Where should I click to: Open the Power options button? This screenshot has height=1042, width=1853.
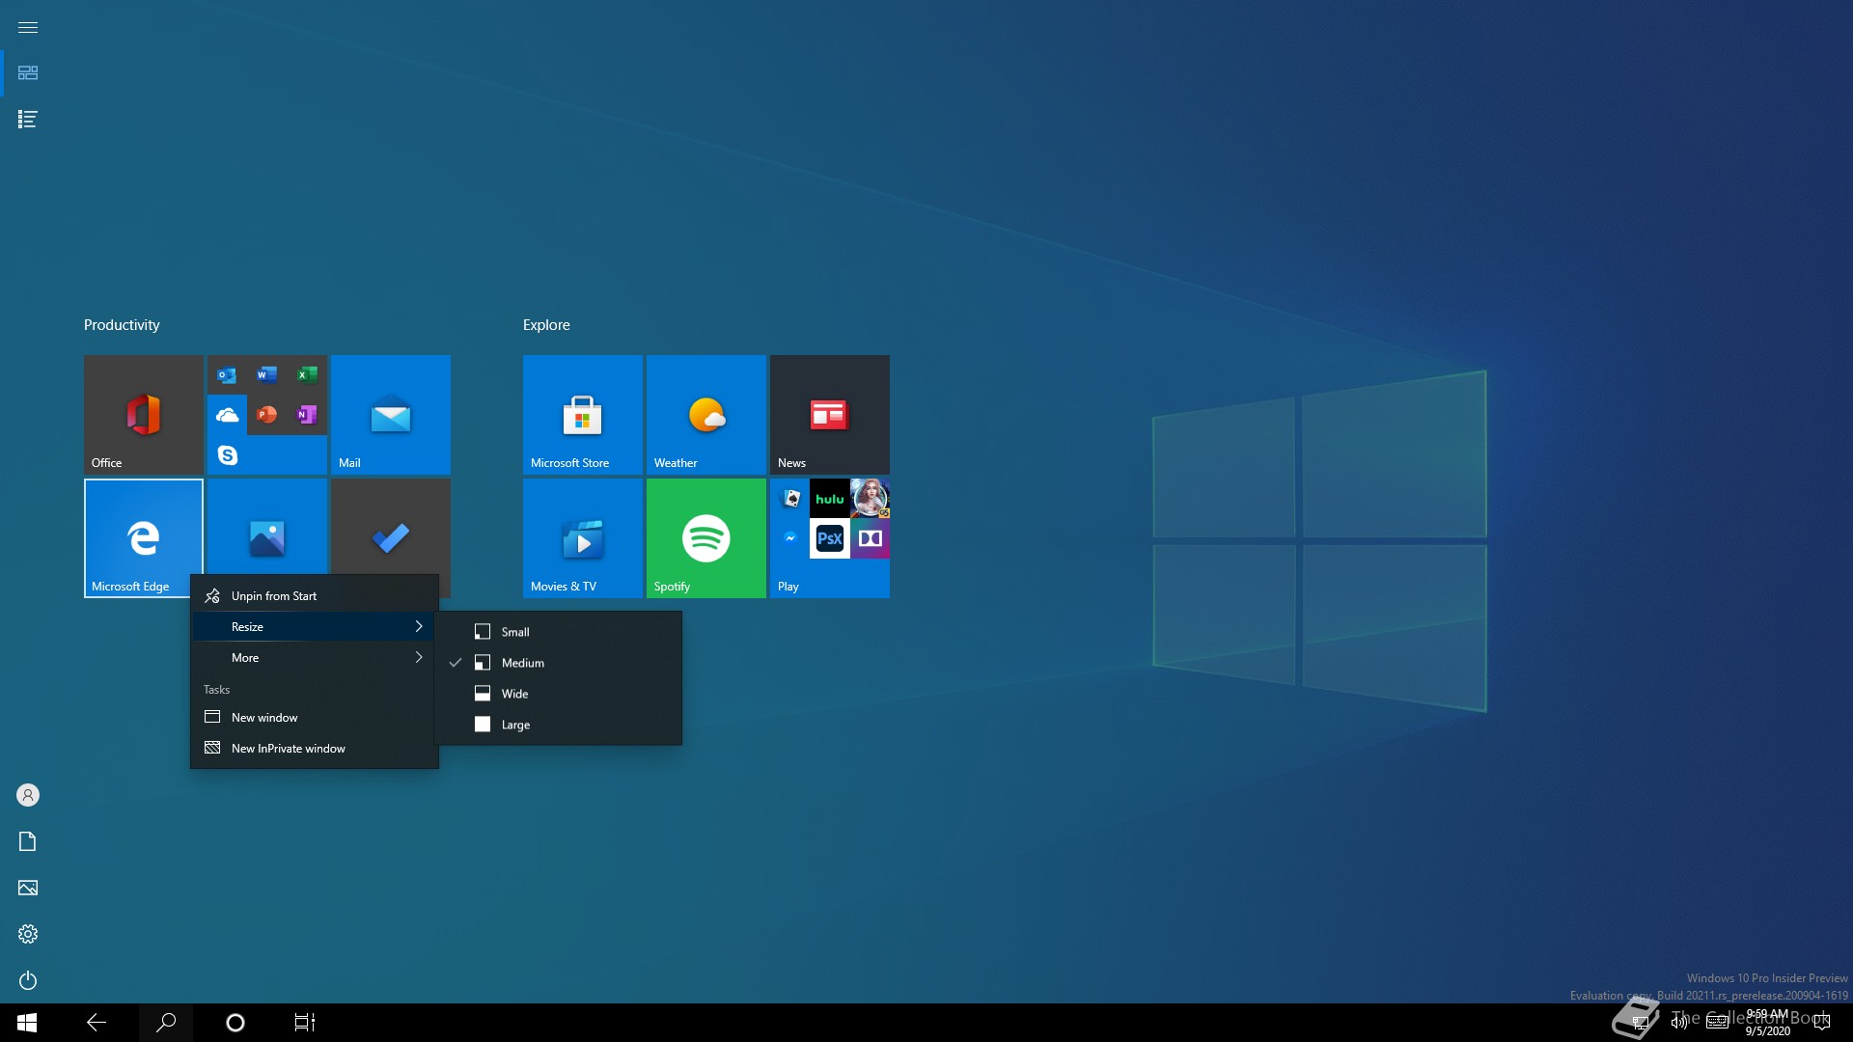[x=28, y=980]
